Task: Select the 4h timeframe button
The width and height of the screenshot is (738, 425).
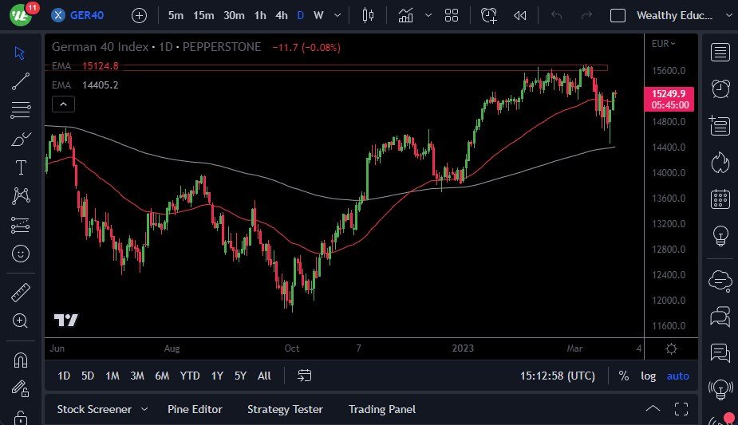Action: point(282,15)
